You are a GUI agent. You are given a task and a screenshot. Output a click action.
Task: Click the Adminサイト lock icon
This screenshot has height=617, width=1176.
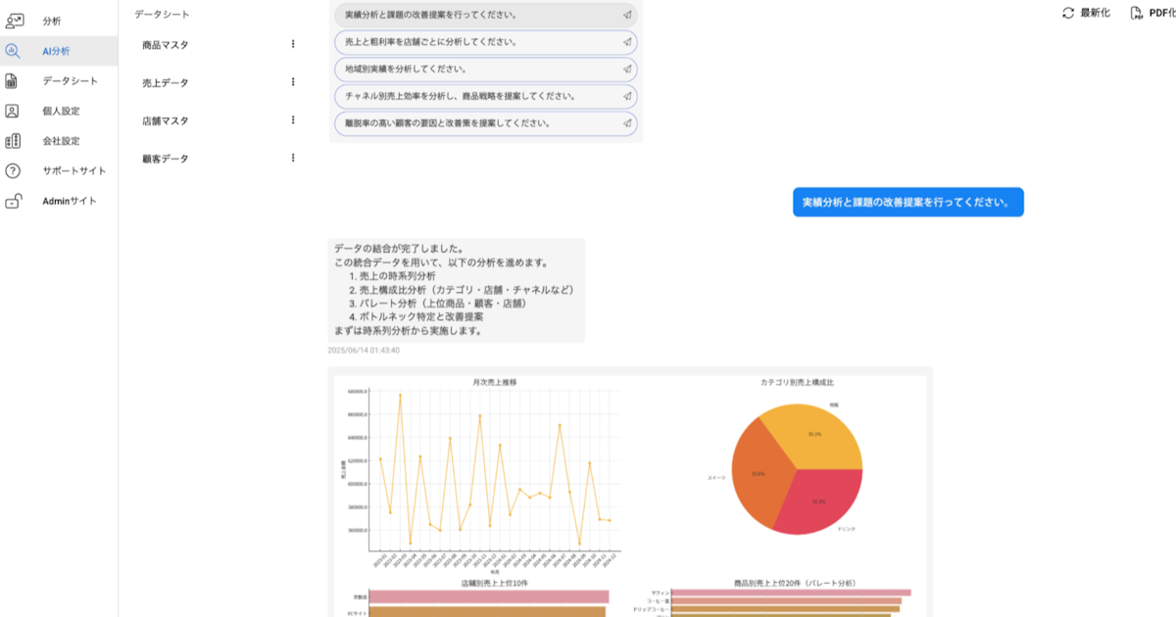pyautogui.click(x=13, y=201)
